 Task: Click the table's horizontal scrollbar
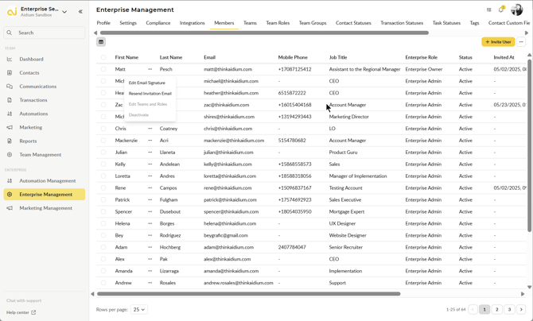pos(249,294)
